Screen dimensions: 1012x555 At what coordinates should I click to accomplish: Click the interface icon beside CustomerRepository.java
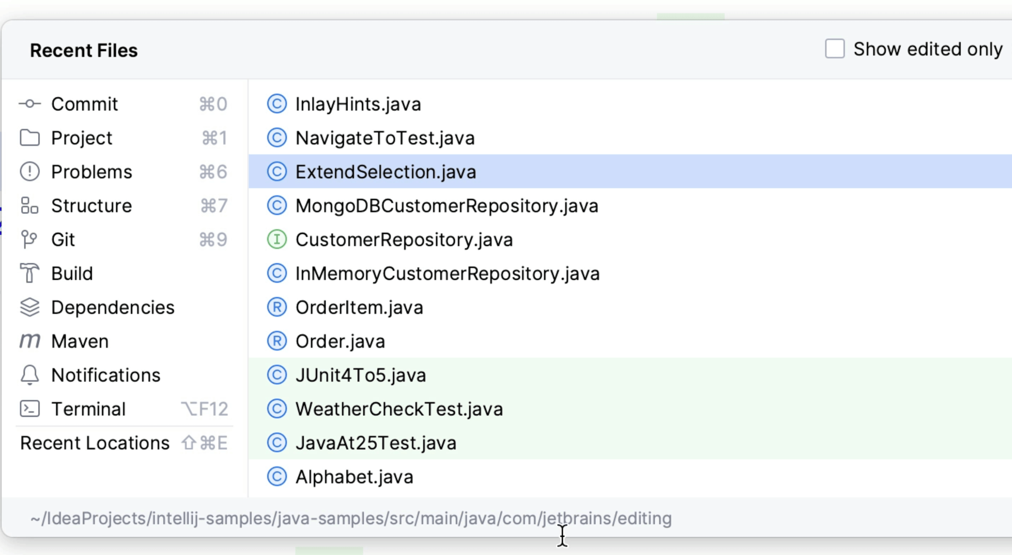pyautogui.click(x=277, y=239)
